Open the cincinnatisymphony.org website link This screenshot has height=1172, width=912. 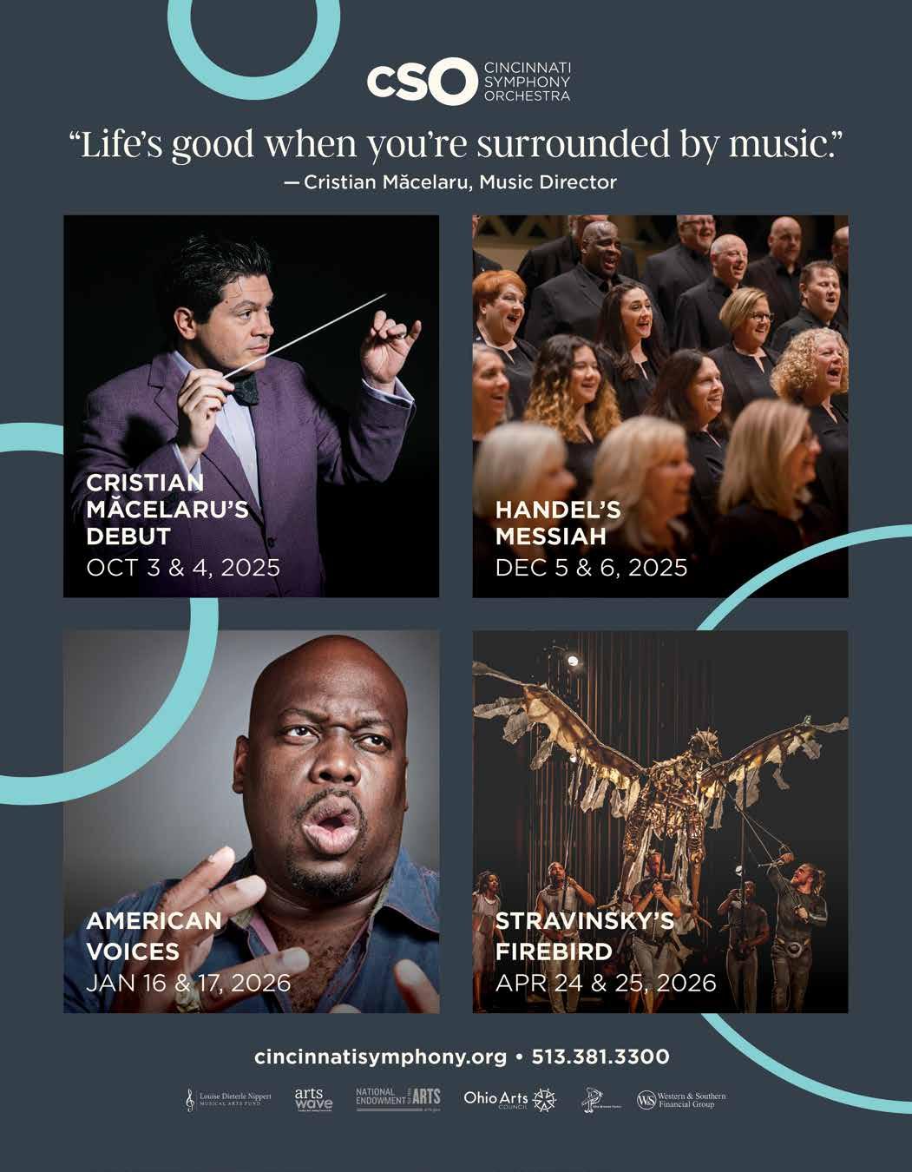[x=380, y=1057]
